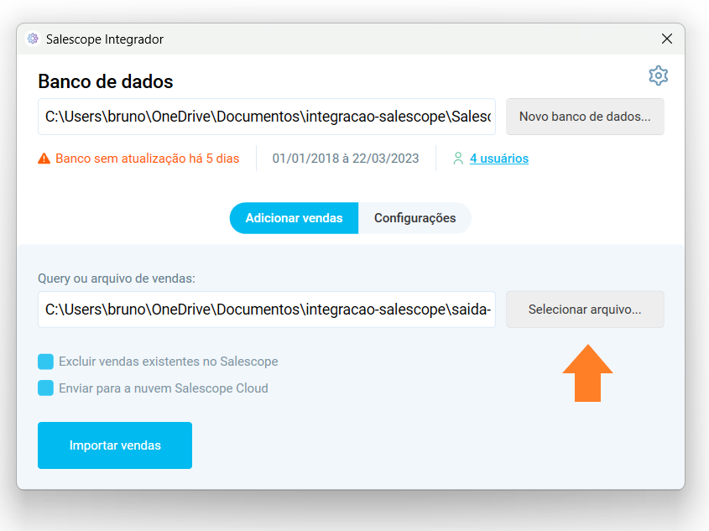Click the orange warning triangle icon

(x=44, y=159)
